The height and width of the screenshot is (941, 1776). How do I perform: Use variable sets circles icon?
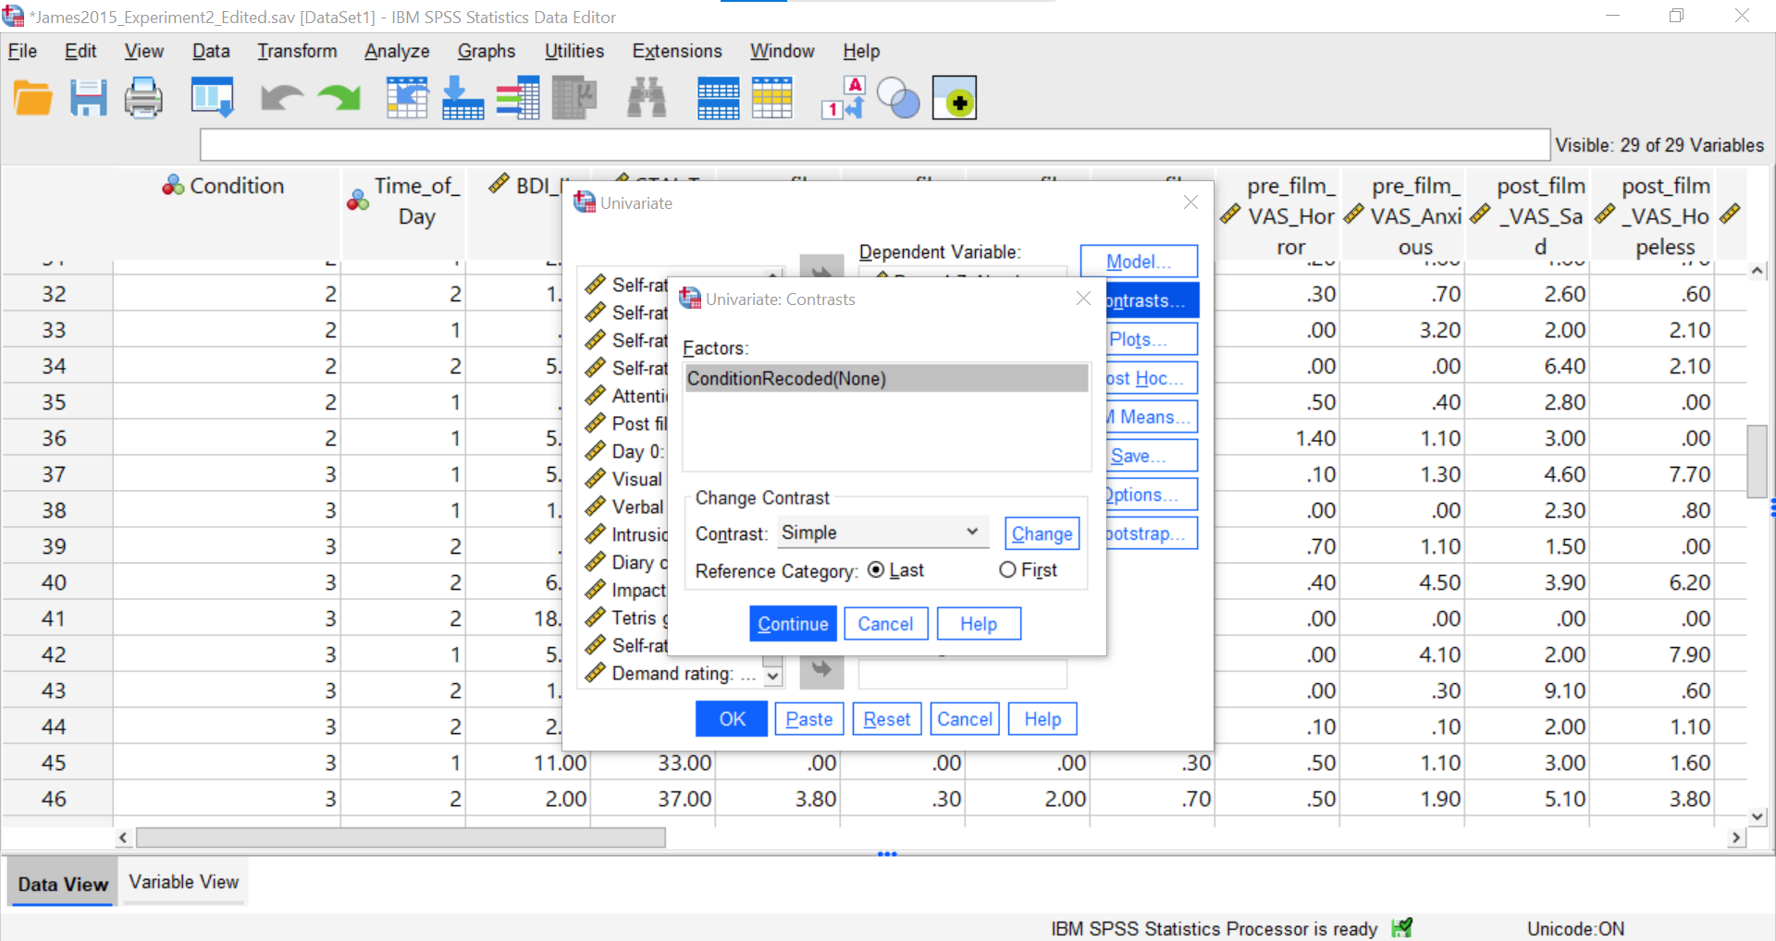coord(898,98)
